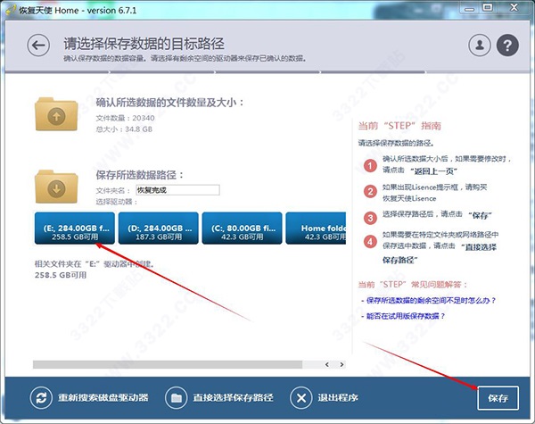The image size is (535, 424).
Task: Click the folder name field containing 恢复完成
Action: coord(177,190)
